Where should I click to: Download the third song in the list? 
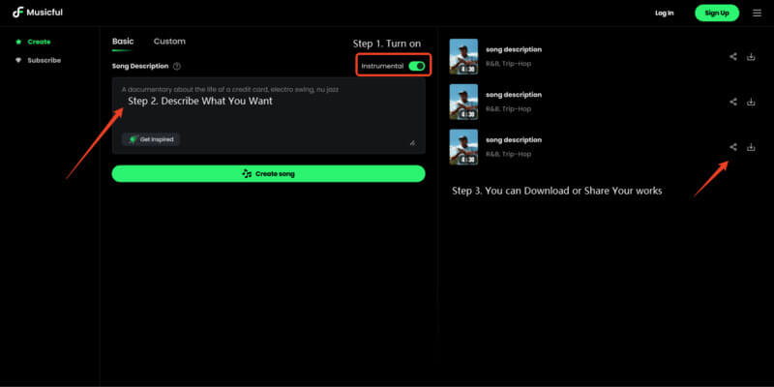tap(751, 147)
